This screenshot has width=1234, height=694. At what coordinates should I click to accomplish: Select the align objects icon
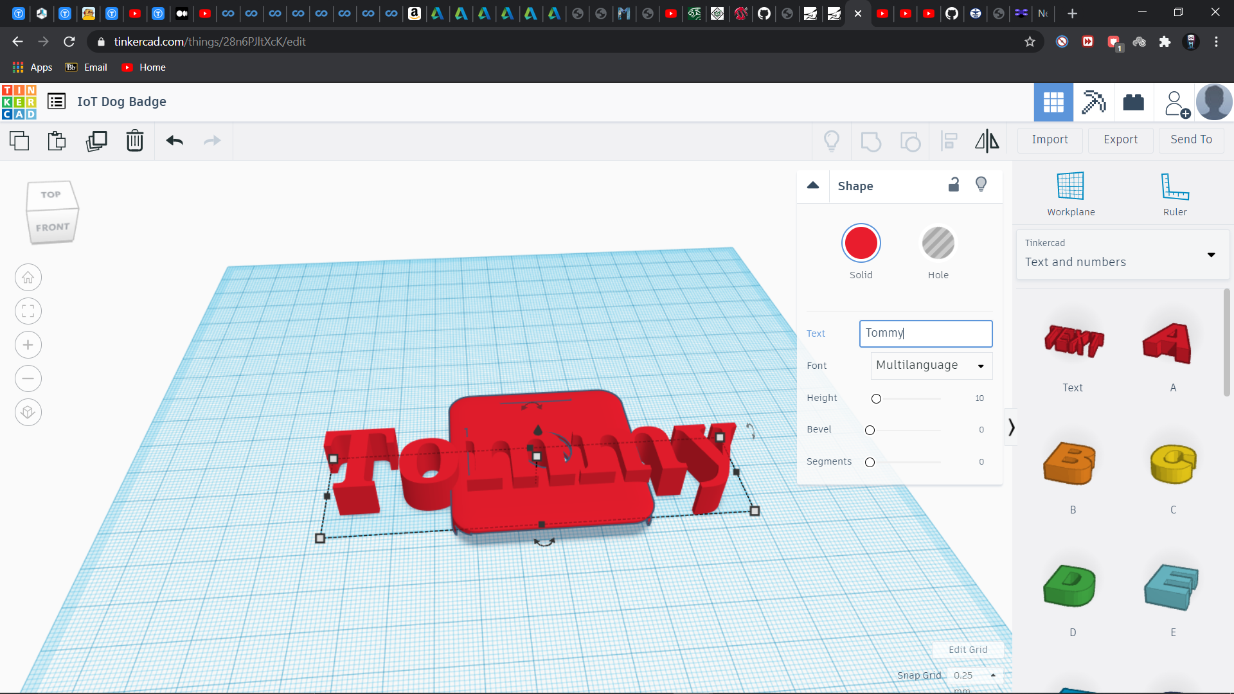949,140
